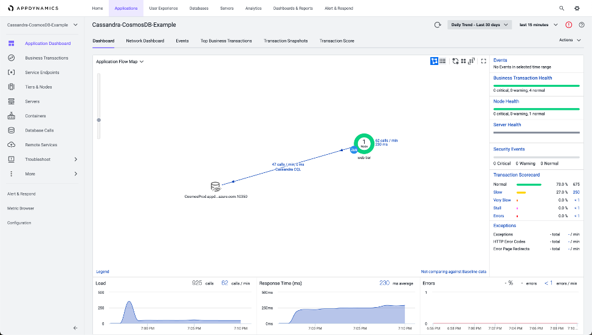
Task: Click the Troubleshoot sidebar icon
Action: pyautogui.click(x=12, y=160)
